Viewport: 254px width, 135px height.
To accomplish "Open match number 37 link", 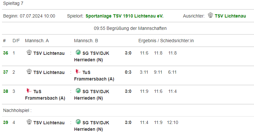I will pos(6,72).
